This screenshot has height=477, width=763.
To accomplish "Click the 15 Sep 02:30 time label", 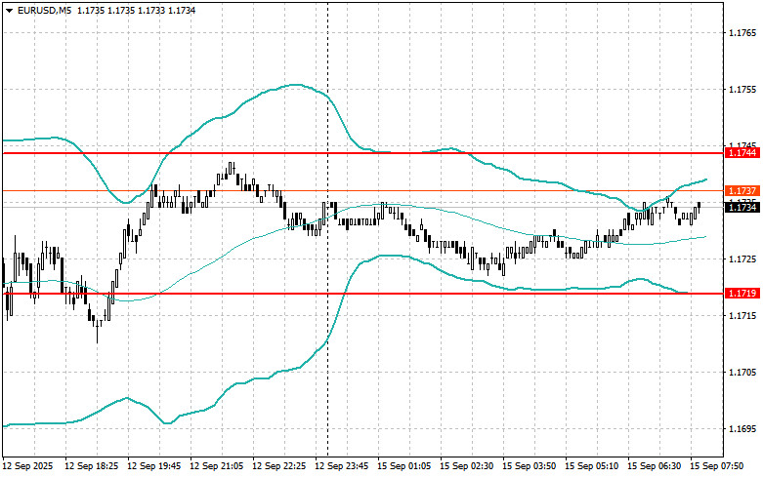I will (466, 466).
